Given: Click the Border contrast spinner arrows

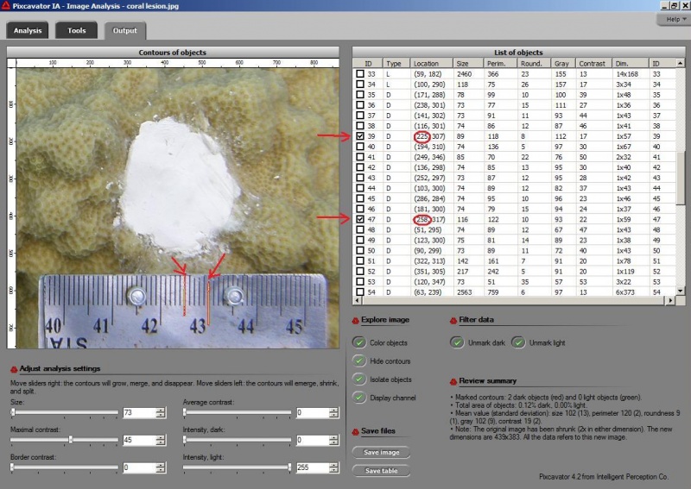Looking at the screenshot, I should click(x=161, y=467).
